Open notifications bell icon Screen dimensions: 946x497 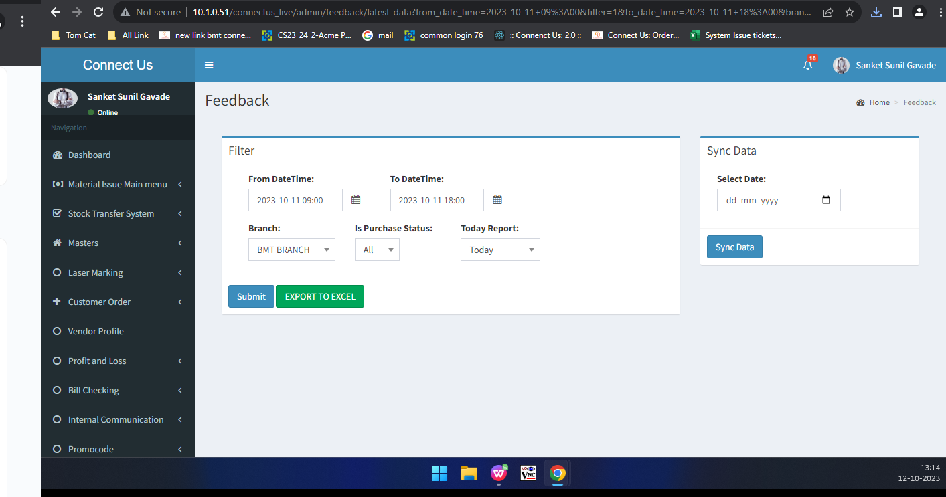click(x=807, y=65)
